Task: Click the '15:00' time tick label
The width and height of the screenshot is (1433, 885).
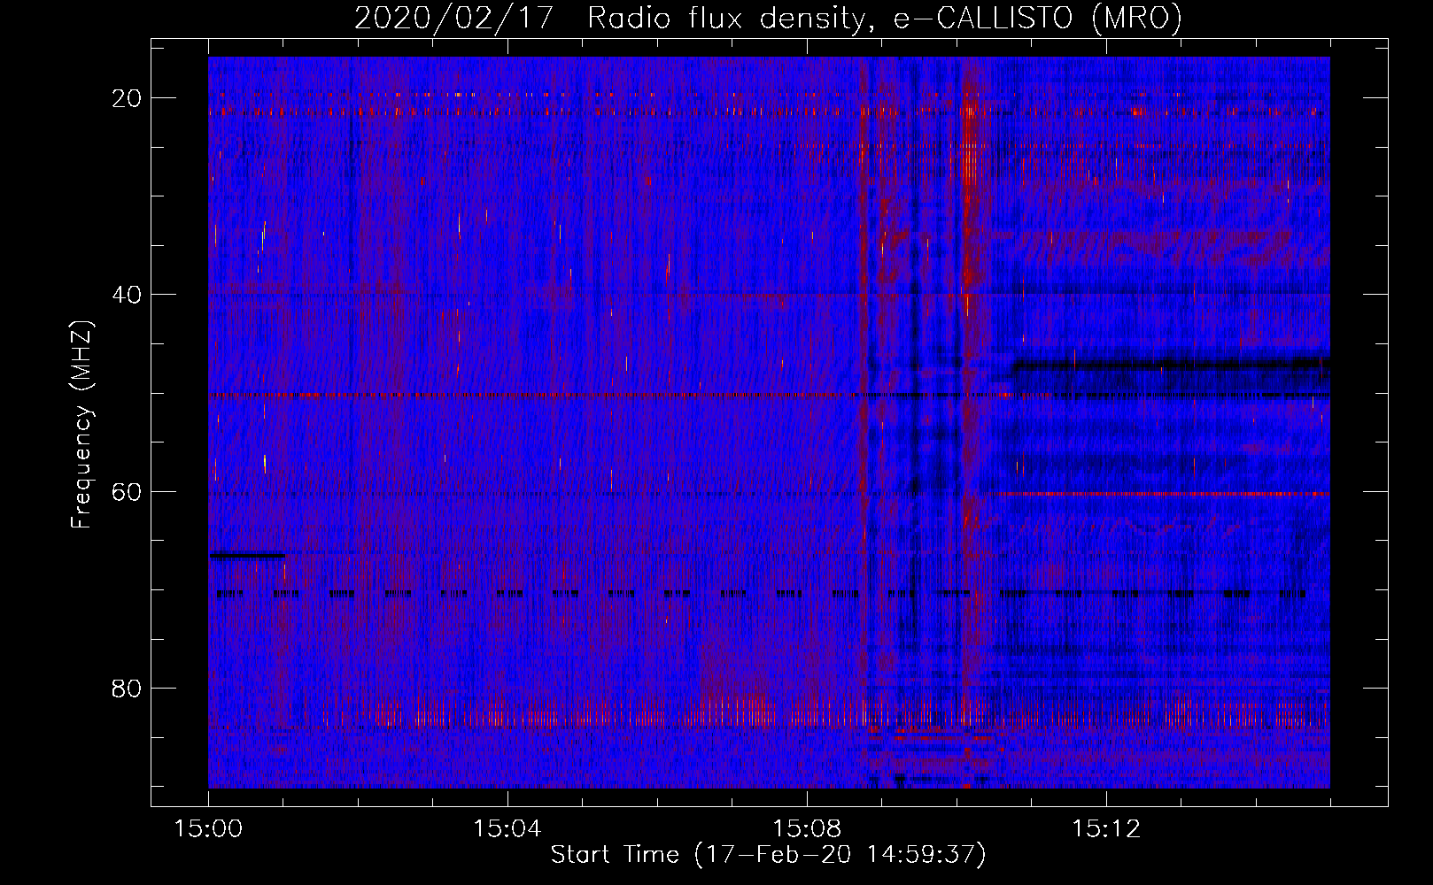Action: (x=208, y=829)
